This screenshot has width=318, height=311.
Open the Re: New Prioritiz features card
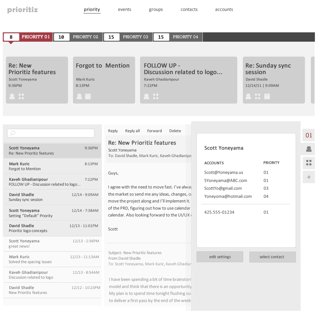pos(37,80)
